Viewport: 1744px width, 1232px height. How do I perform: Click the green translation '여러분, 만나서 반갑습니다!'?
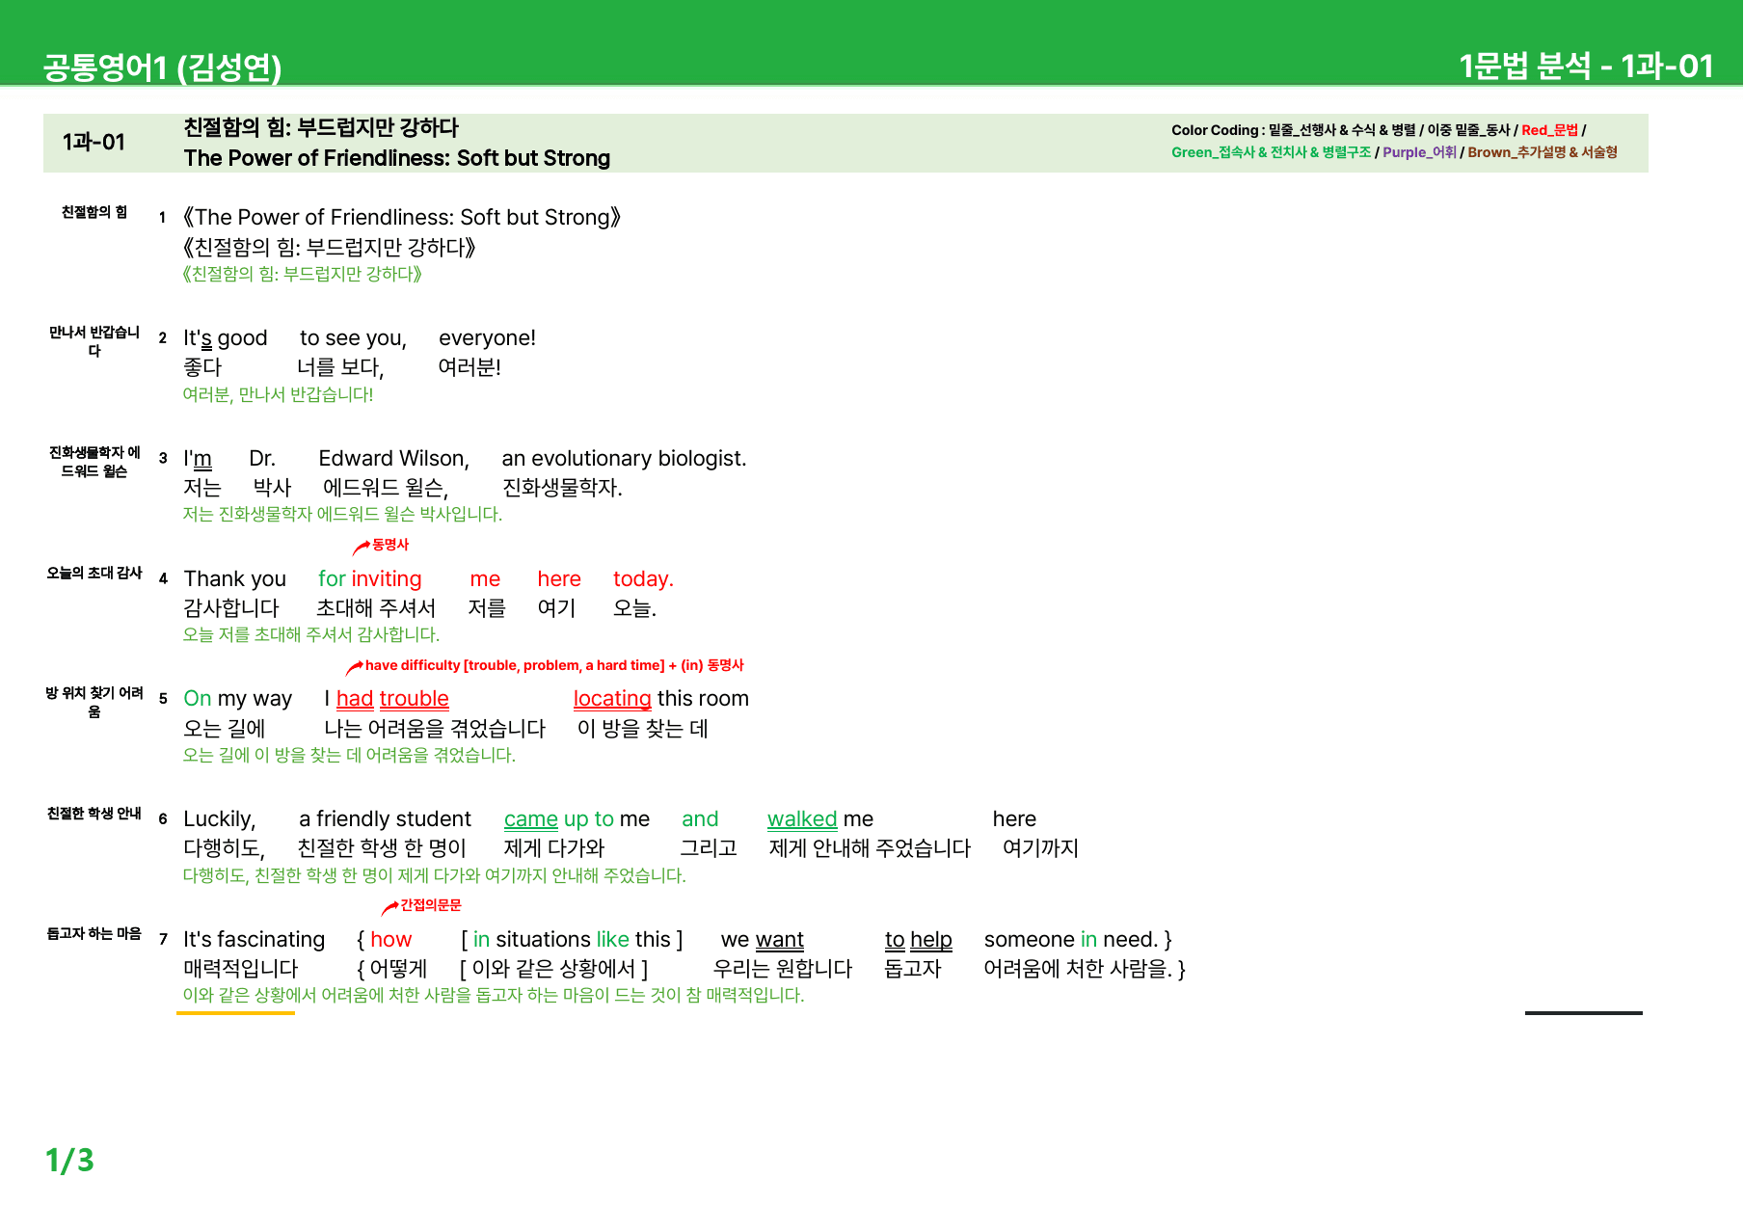278,394
